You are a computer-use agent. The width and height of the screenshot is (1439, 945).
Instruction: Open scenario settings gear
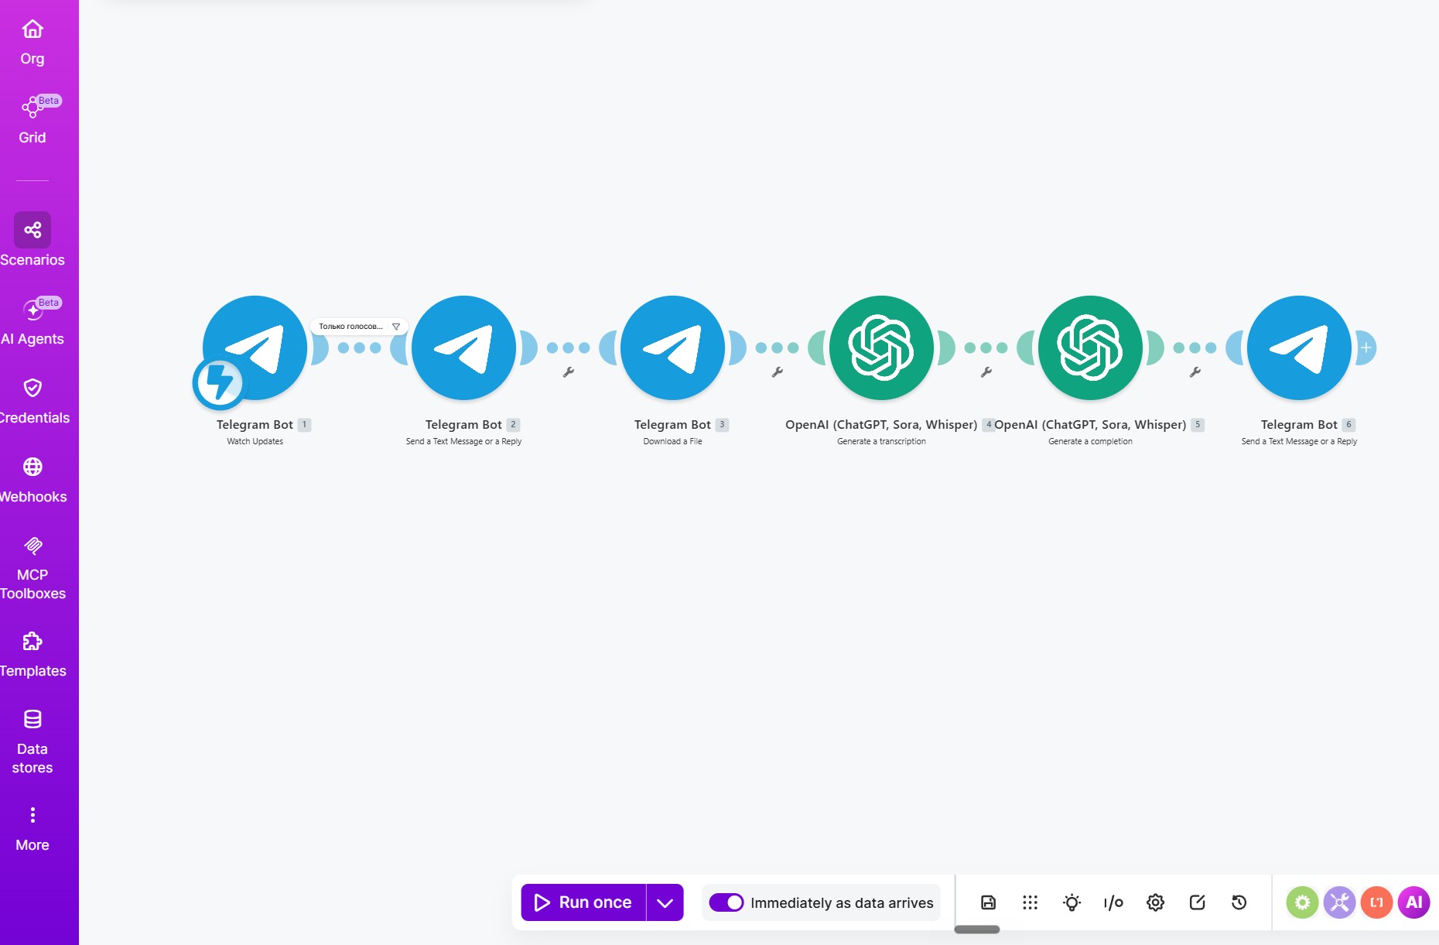point(1155,902)
